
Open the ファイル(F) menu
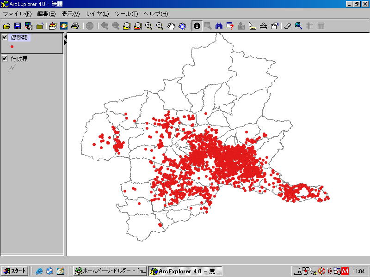pos(17,14)
